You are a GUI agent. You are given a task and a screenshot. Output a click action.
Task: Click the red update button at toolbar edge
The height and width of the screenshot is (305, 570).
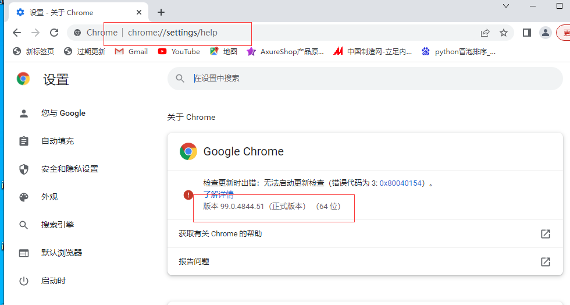pyautogui.click(x=564, y=33)
